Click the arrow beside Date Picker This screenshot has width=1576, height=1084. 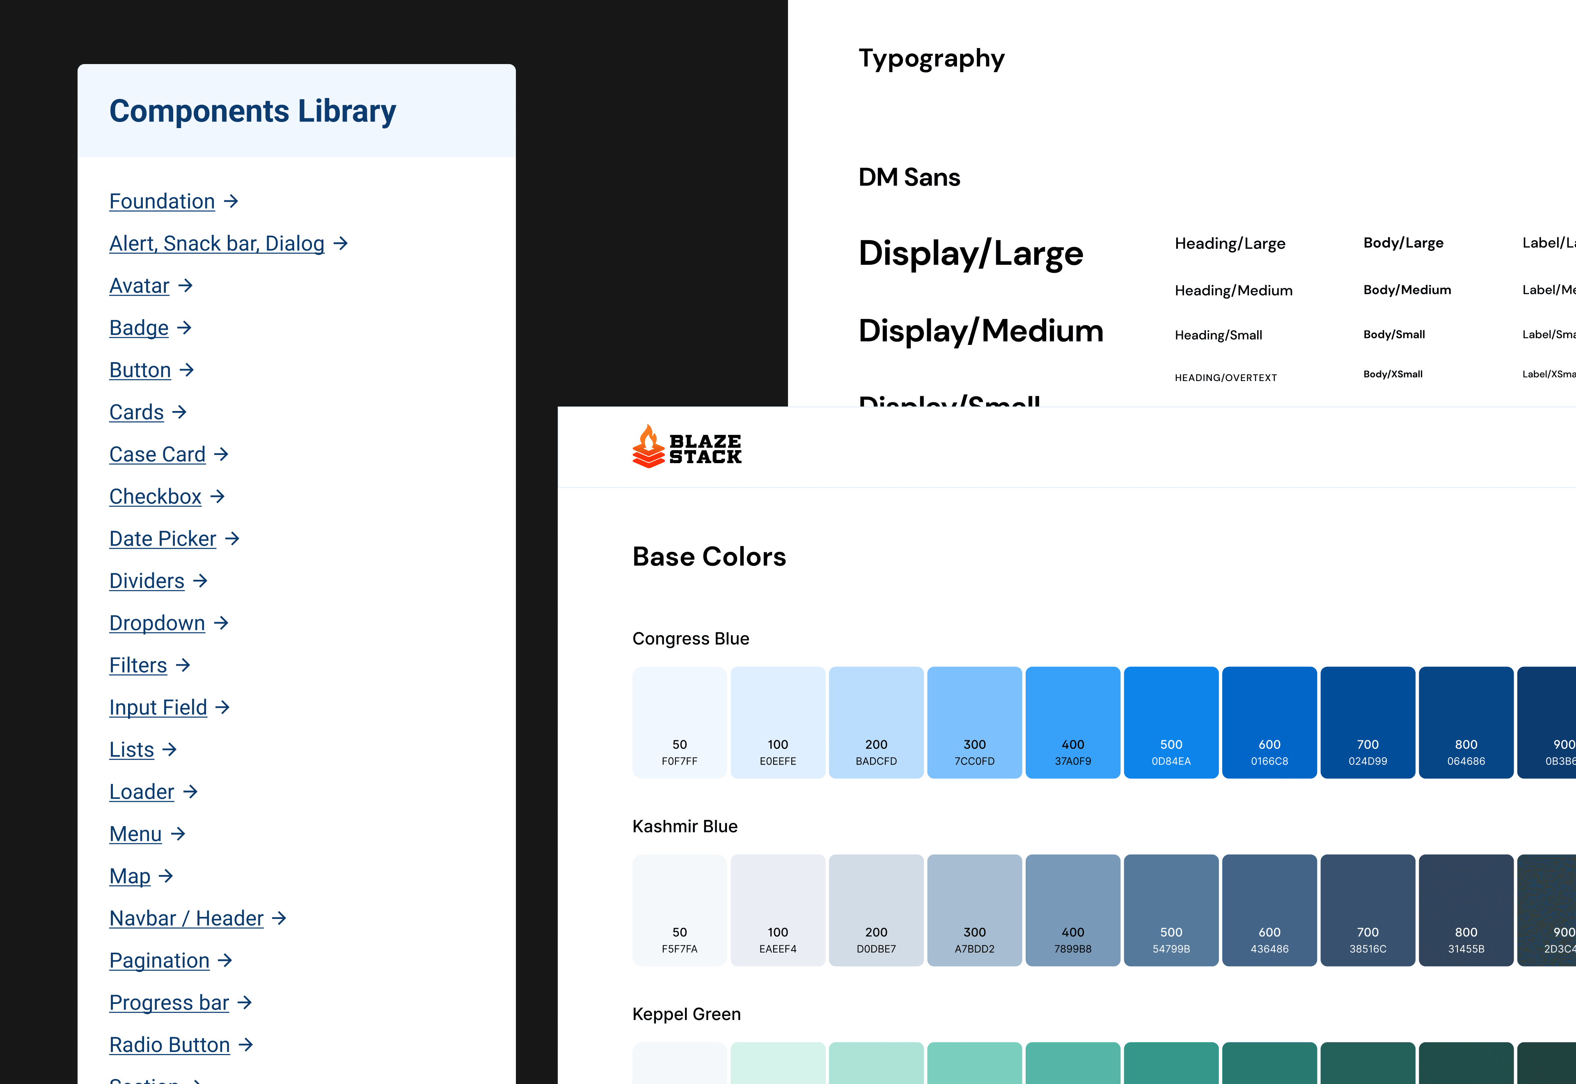(x=232, y=539)
